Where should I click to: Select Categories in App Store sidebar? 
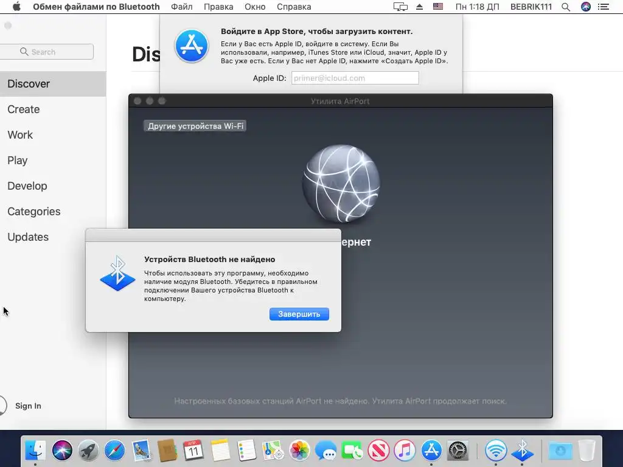(53, 211)
